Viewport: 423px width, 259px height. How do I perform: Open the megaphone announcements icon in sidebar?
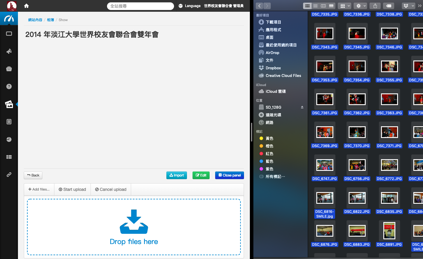9,51
